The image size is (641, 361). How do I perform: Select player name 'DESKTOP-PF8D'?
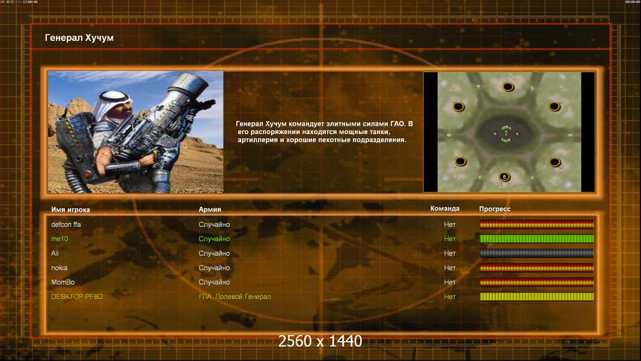click(x=77, y=297)
